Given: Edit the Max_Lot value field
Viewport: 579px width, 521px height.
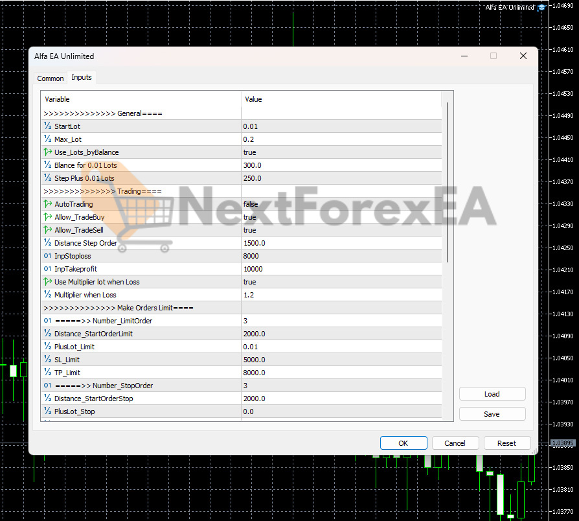Looking at the screenshot, I should [341, 139].
